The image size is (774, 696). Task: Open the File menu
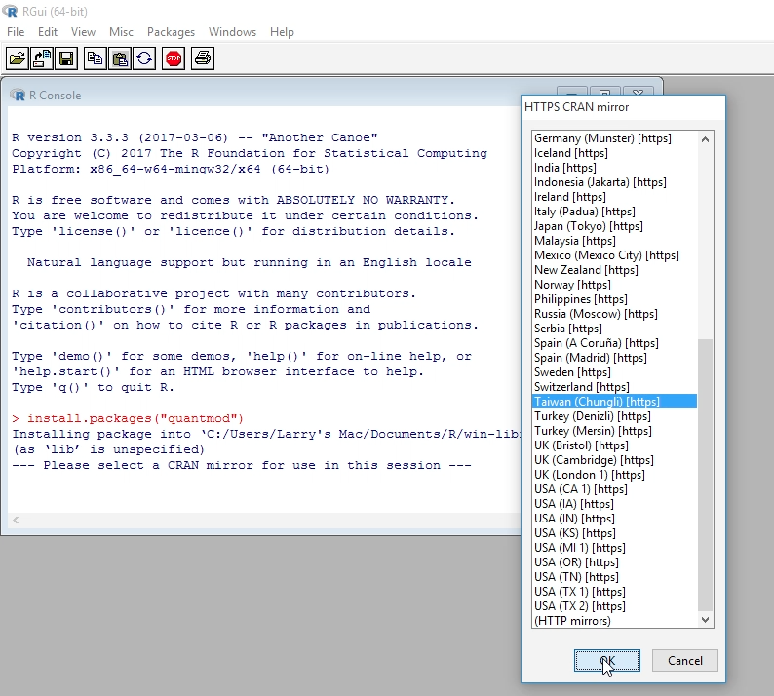click(x=16, y=32)
